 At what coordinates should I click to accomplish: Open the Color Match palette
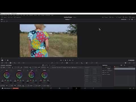6,63
